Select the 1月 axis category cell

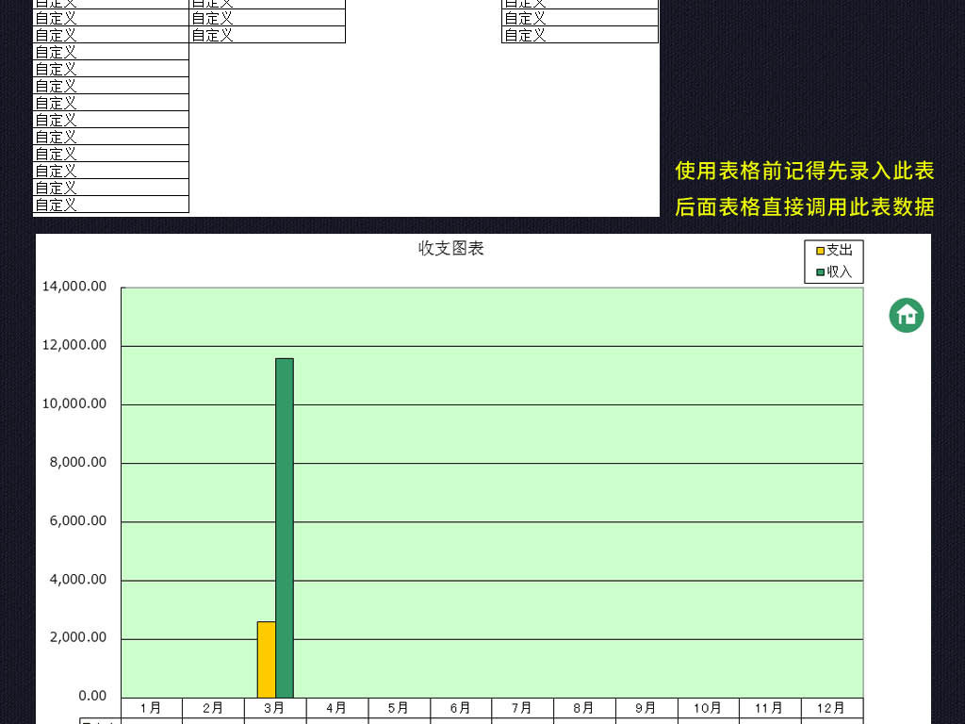152,708
